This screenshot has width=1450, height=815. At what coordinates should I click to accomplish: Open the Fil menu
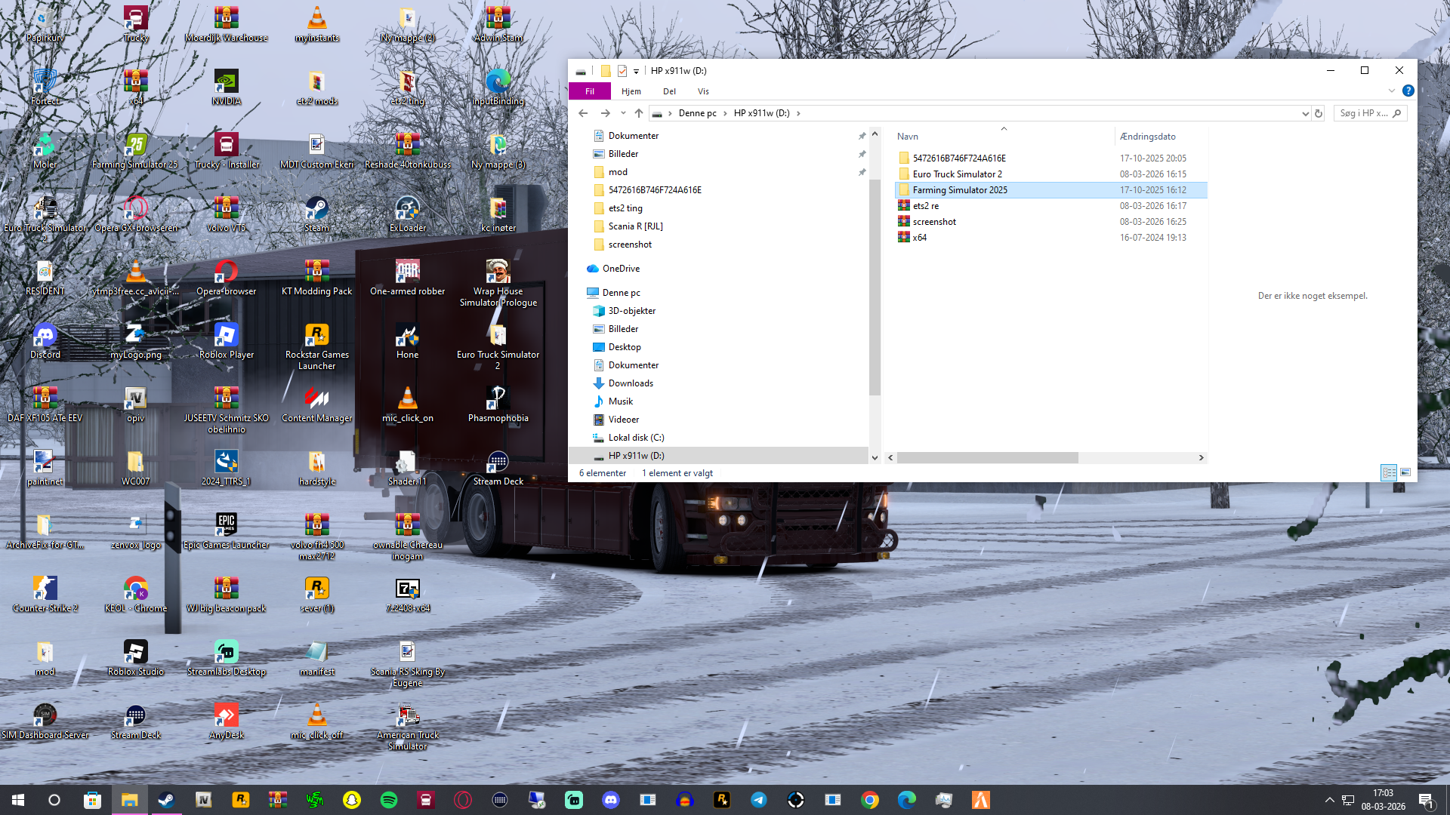(590, 91)
